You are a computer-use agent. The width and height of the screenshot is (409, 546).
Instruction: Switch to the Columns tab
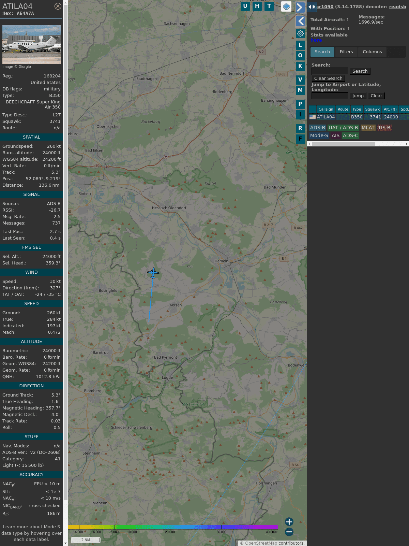coord(372,52)
